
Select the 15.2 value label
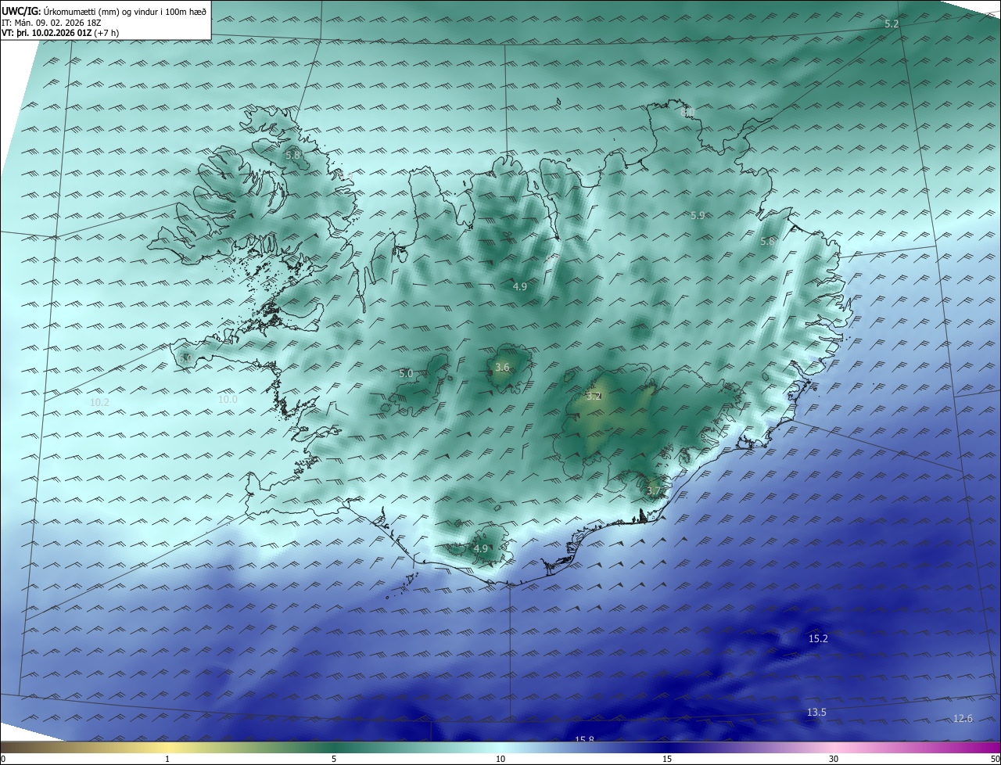(818, 639)
